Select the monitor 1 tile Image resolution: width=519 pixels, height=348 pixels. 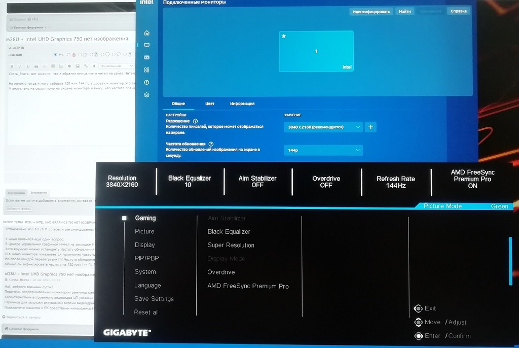point(316,51)
